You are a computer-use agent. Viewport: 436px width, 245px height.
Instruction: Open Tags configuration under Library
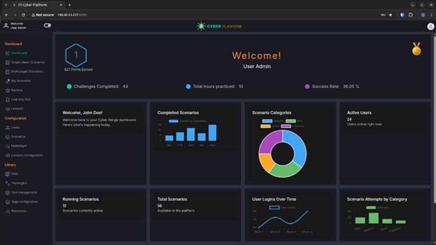pyautogui.click(x=22, y=202)
